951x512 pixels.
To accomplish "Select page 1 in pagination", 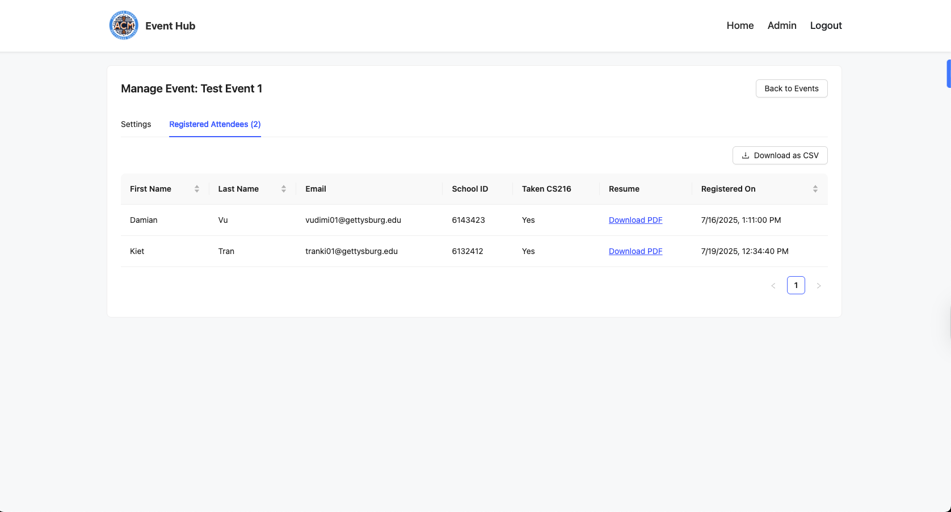I will coord(796,285).
